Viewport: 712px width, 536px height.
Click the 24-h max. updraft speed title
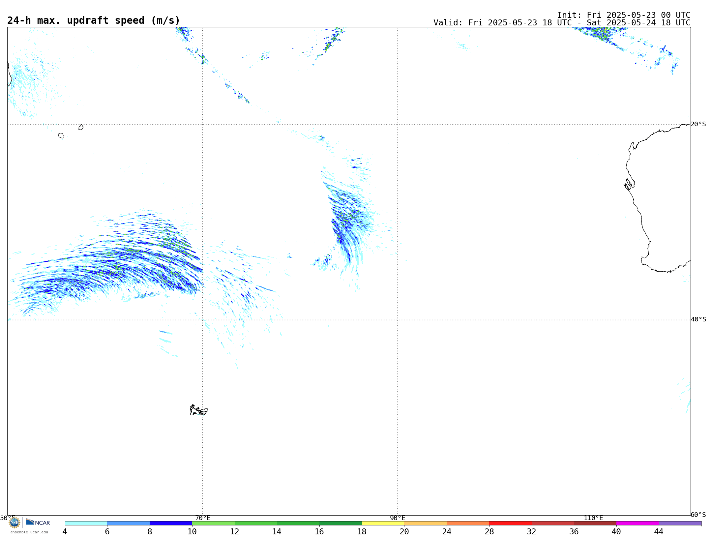(94, 20)
